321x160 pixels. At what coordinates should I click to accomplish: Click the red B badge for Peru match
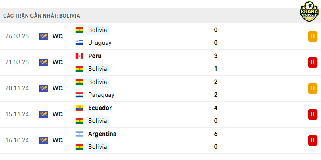tap(313, 62)
